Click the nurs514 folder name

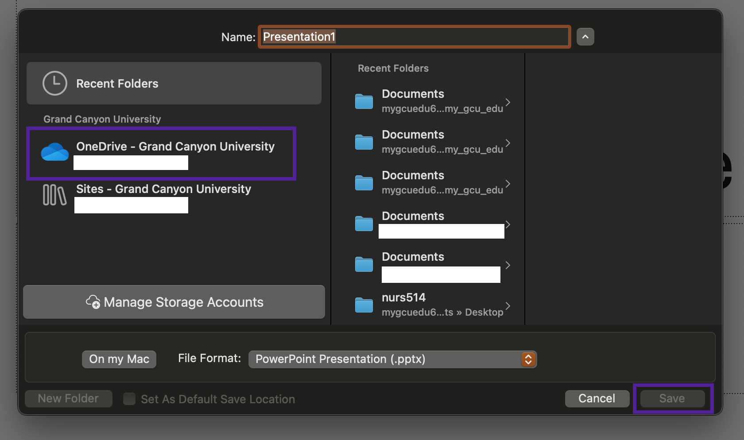(403, 297)
